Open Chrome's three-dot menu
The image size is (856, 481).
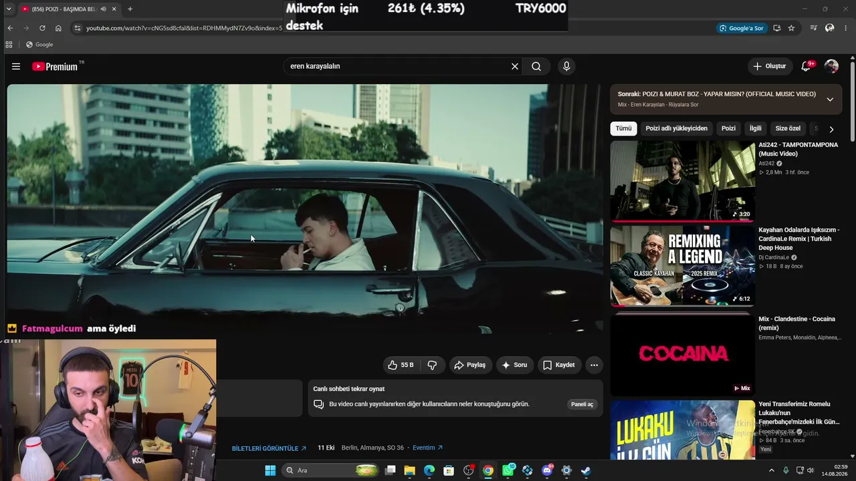pyautogui.click(x=846, y=28)
